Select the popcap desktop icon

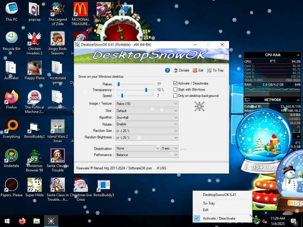(34, 12)
